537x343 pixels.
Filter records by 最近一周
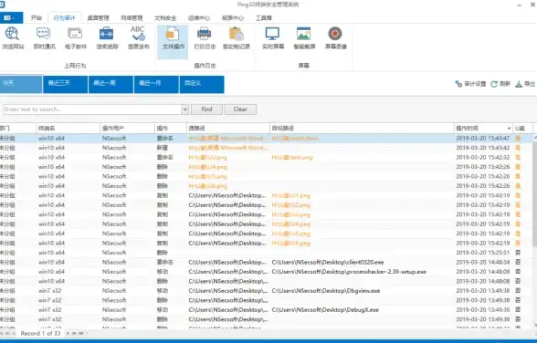(x=111, y=84)
